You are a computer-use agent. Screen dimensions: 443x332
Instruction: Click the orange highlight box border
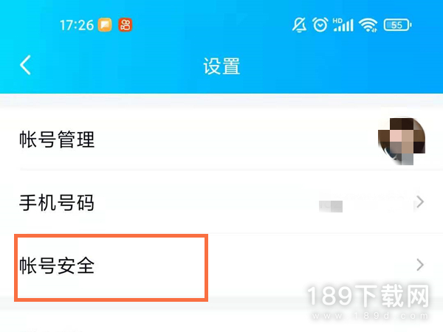[x=111, y=268]
